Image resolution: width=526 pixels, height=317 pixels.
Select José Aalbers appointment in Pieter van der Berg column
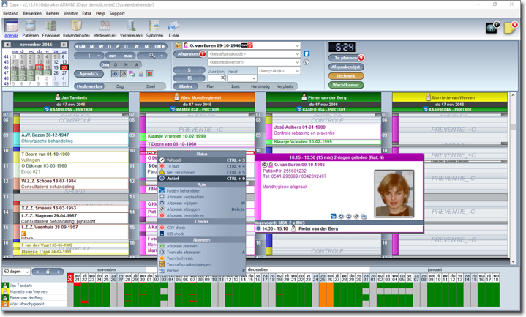click(x=323, y=131)
